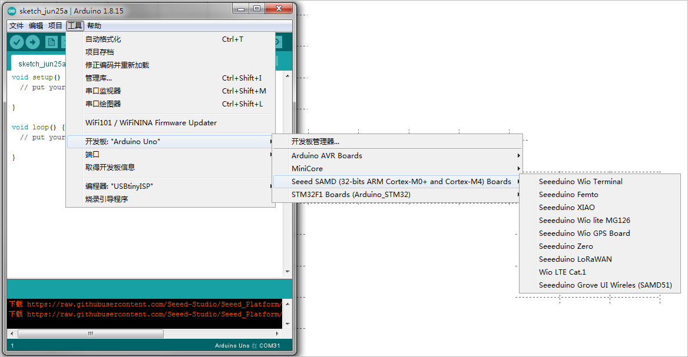
Task: Click the first 下载 console log line
Action: click(144, 304)
